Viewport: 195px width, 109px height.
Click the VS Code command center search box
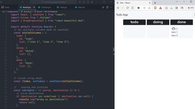(x=53, y=2)
